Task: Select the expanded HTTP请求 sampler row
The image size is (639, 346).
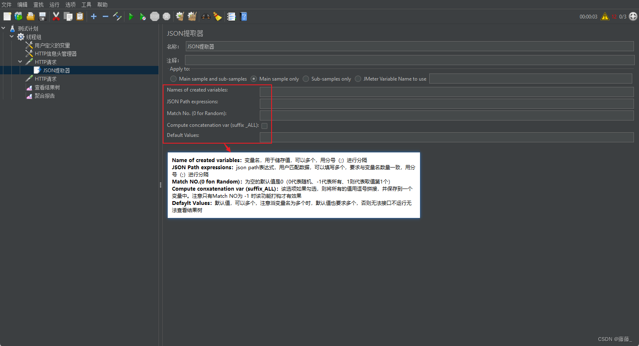Action: pyautogui.click(x=45, y=62)
